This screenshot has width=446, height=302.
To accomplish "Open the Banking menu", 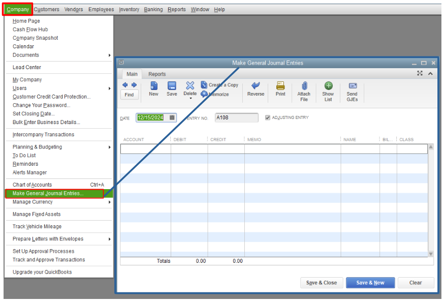I will point(153,9).
